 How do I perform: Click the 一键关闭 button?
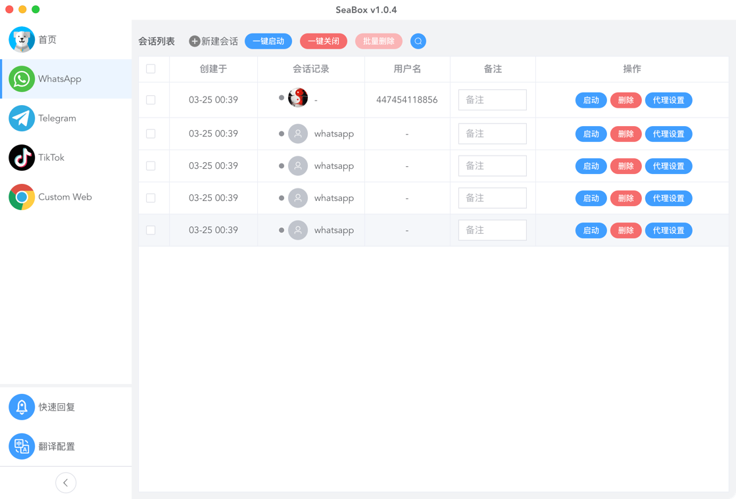coord(324,41)
